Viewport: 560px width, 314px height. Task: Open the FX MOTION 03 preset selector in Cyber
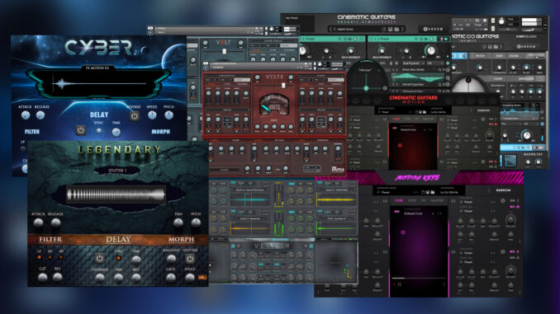click(97, 68)
